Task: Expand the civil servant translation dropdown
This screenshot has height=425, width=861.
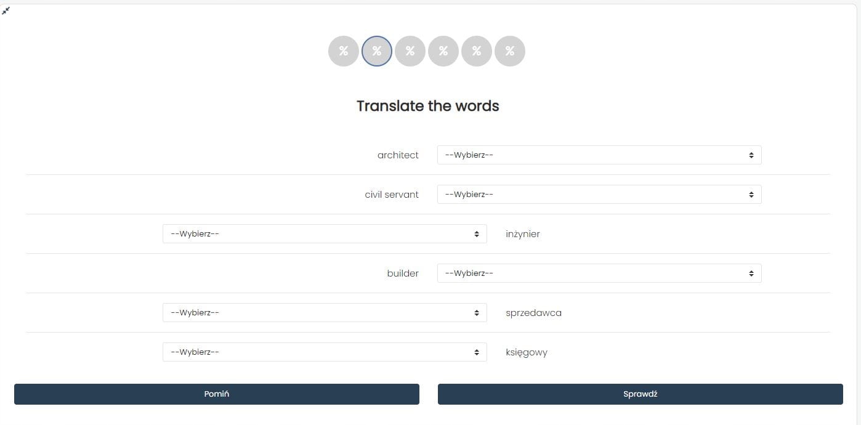Action: 599,195
